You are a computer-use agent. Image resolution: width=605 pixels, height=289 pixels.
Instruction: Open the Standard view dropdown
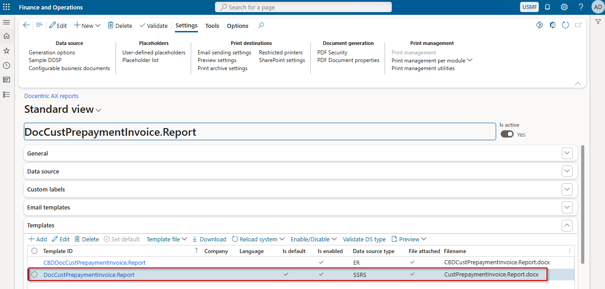[x=63, y=109]
